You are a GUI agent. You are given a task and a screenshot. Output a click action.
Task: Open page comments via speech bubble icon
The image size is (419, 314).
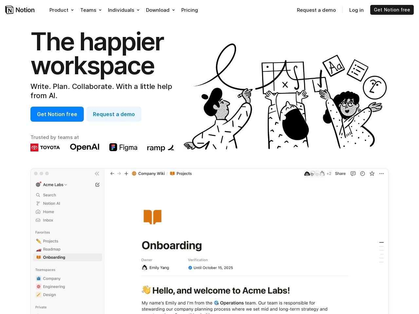tap(353, 173)
